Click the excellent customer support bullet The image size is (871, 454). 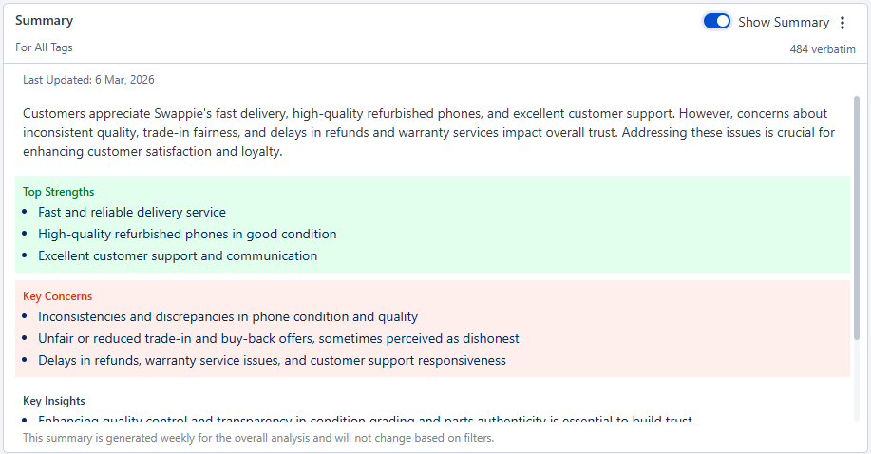[178, 256]
